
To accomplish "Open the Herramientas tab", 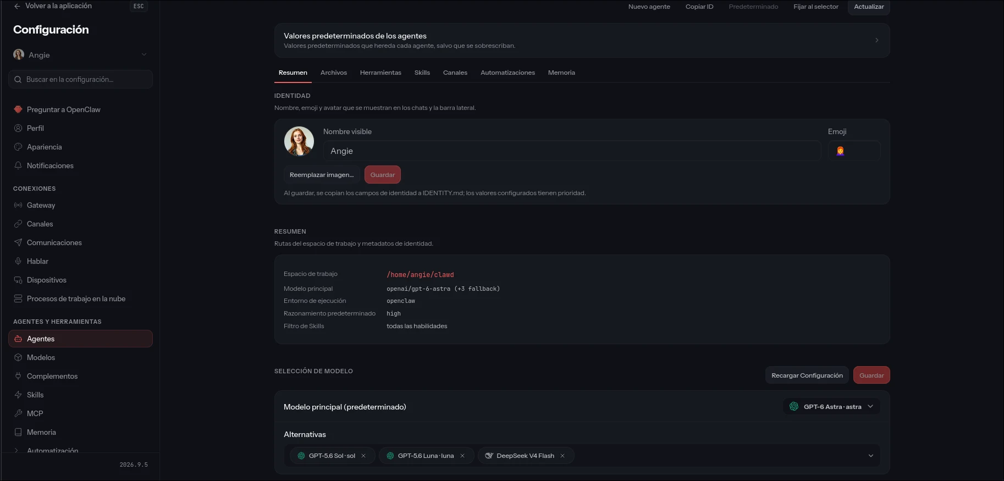I will (380, 73).
